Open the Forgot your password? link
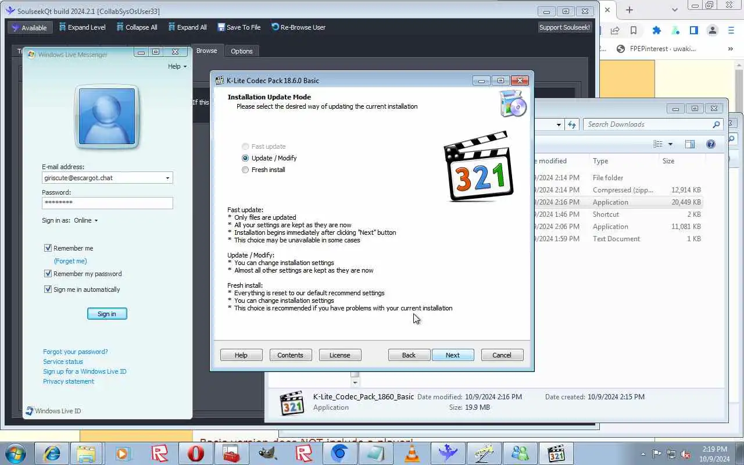Image resolution: width=744 pixels, height=465 pixels. click(76, 352)
